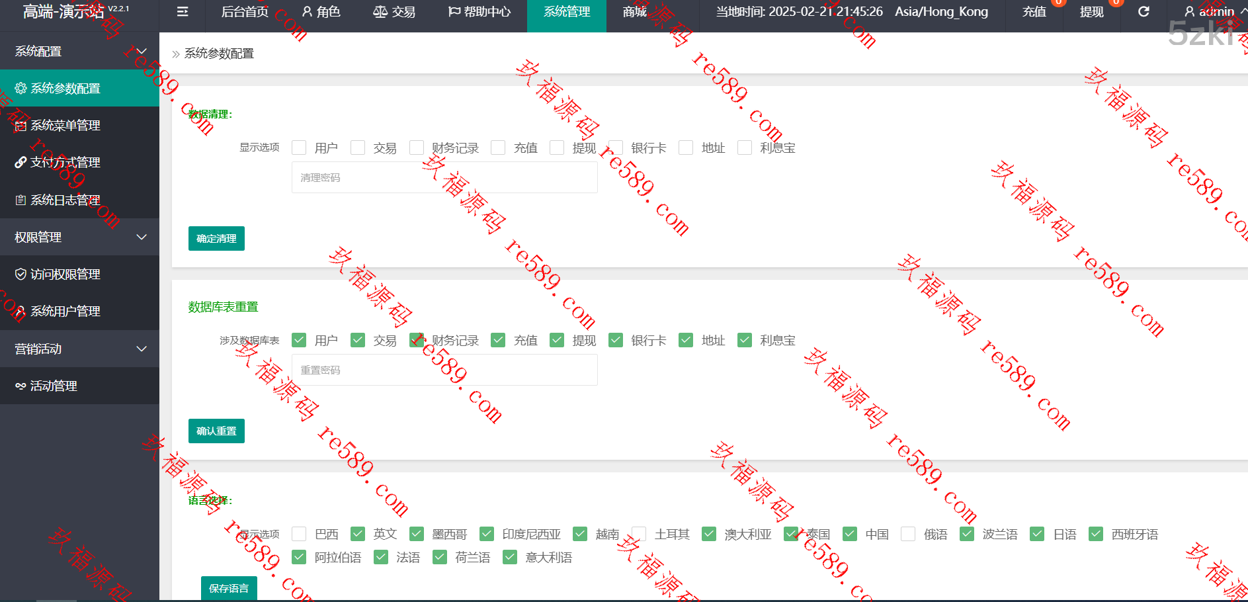Switch to the 后台首页 tab

click(245, 12)
